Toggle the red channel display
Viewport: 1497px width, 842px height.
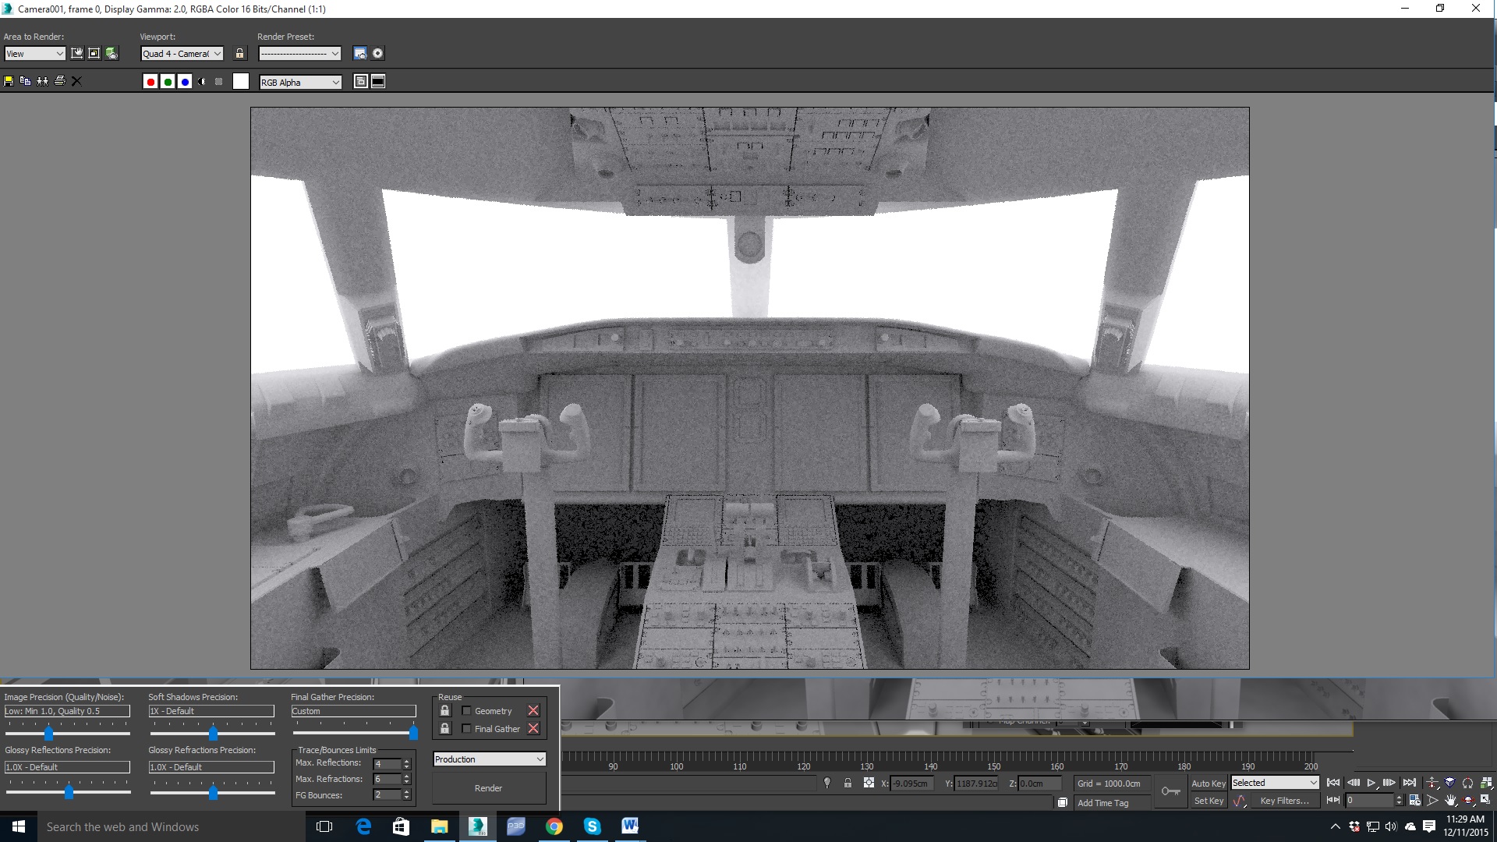coord(150,82)
